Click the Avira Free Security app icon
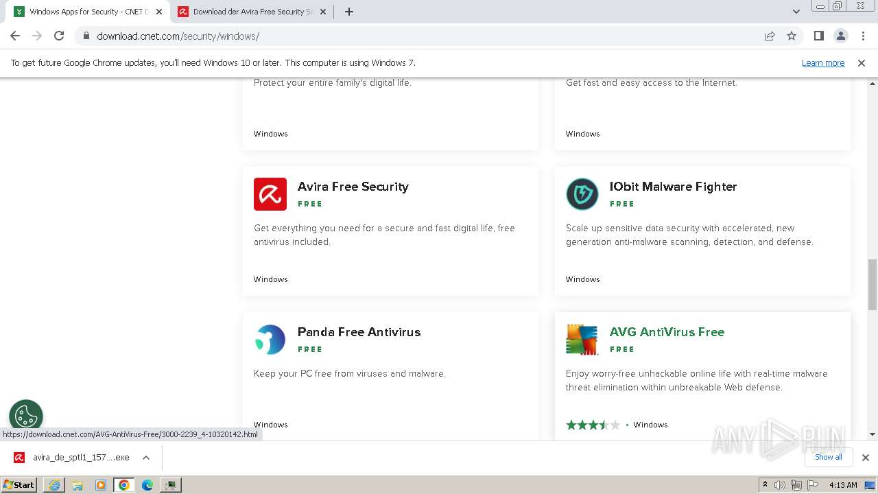The image size is (878, 494). click(270, 194)
